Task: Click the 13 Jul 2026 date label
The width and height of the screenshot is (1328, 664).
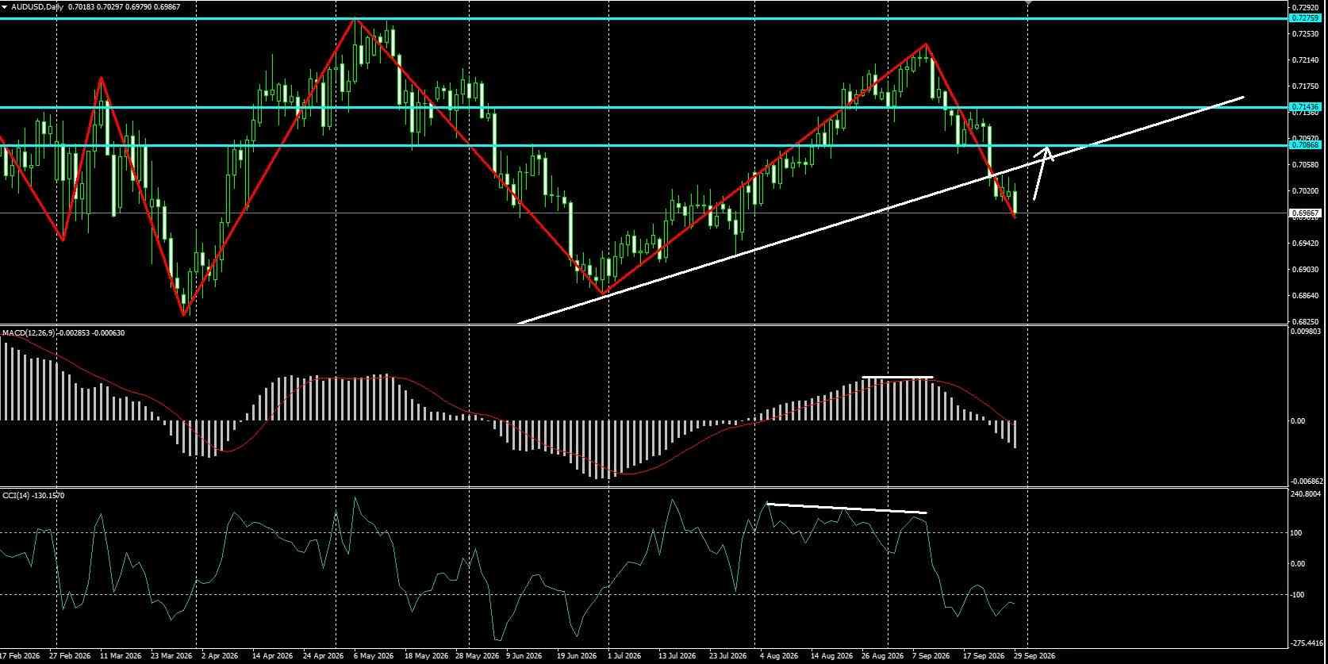Action: [x=677, y=656]
